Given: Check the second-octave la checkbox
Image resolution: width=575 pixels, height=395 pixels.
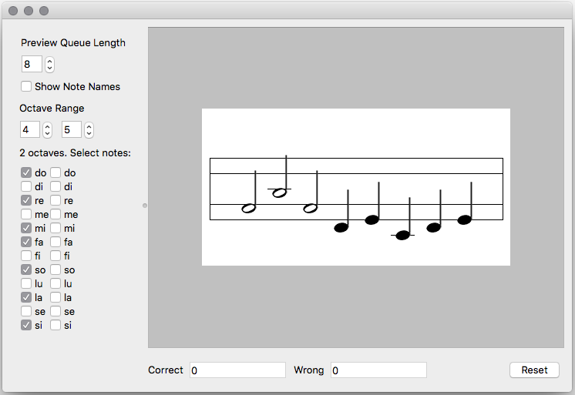Looking at the screenshot, I should pyautogui.click(x=55, y=297).
